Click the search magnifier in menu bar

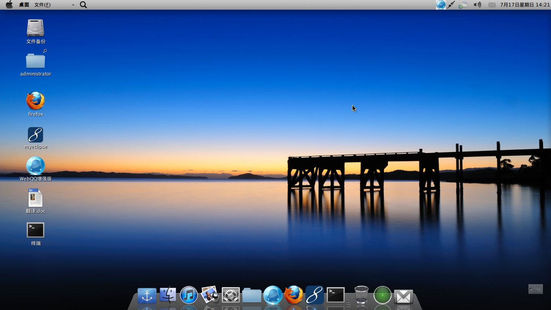(x=83, y=5)
